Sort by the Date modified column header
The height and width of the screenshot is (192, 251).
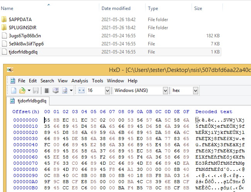116,8
